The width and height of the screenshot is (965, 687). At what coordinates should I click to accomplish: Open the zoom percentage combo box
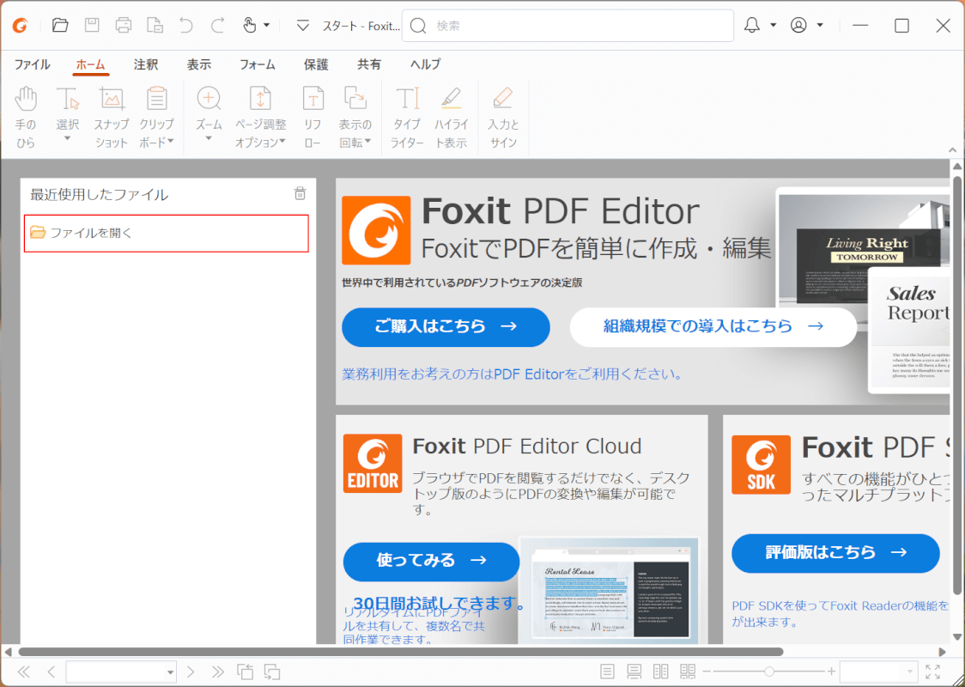click(x=879, y=672)
